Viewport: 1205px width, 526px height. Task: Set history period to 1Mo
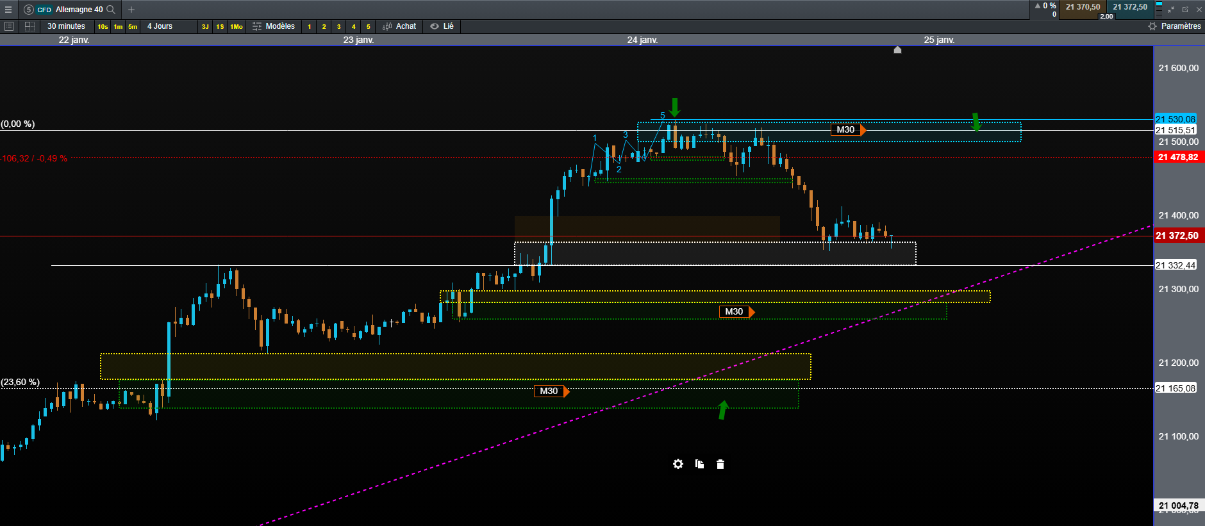coord(237,26)
